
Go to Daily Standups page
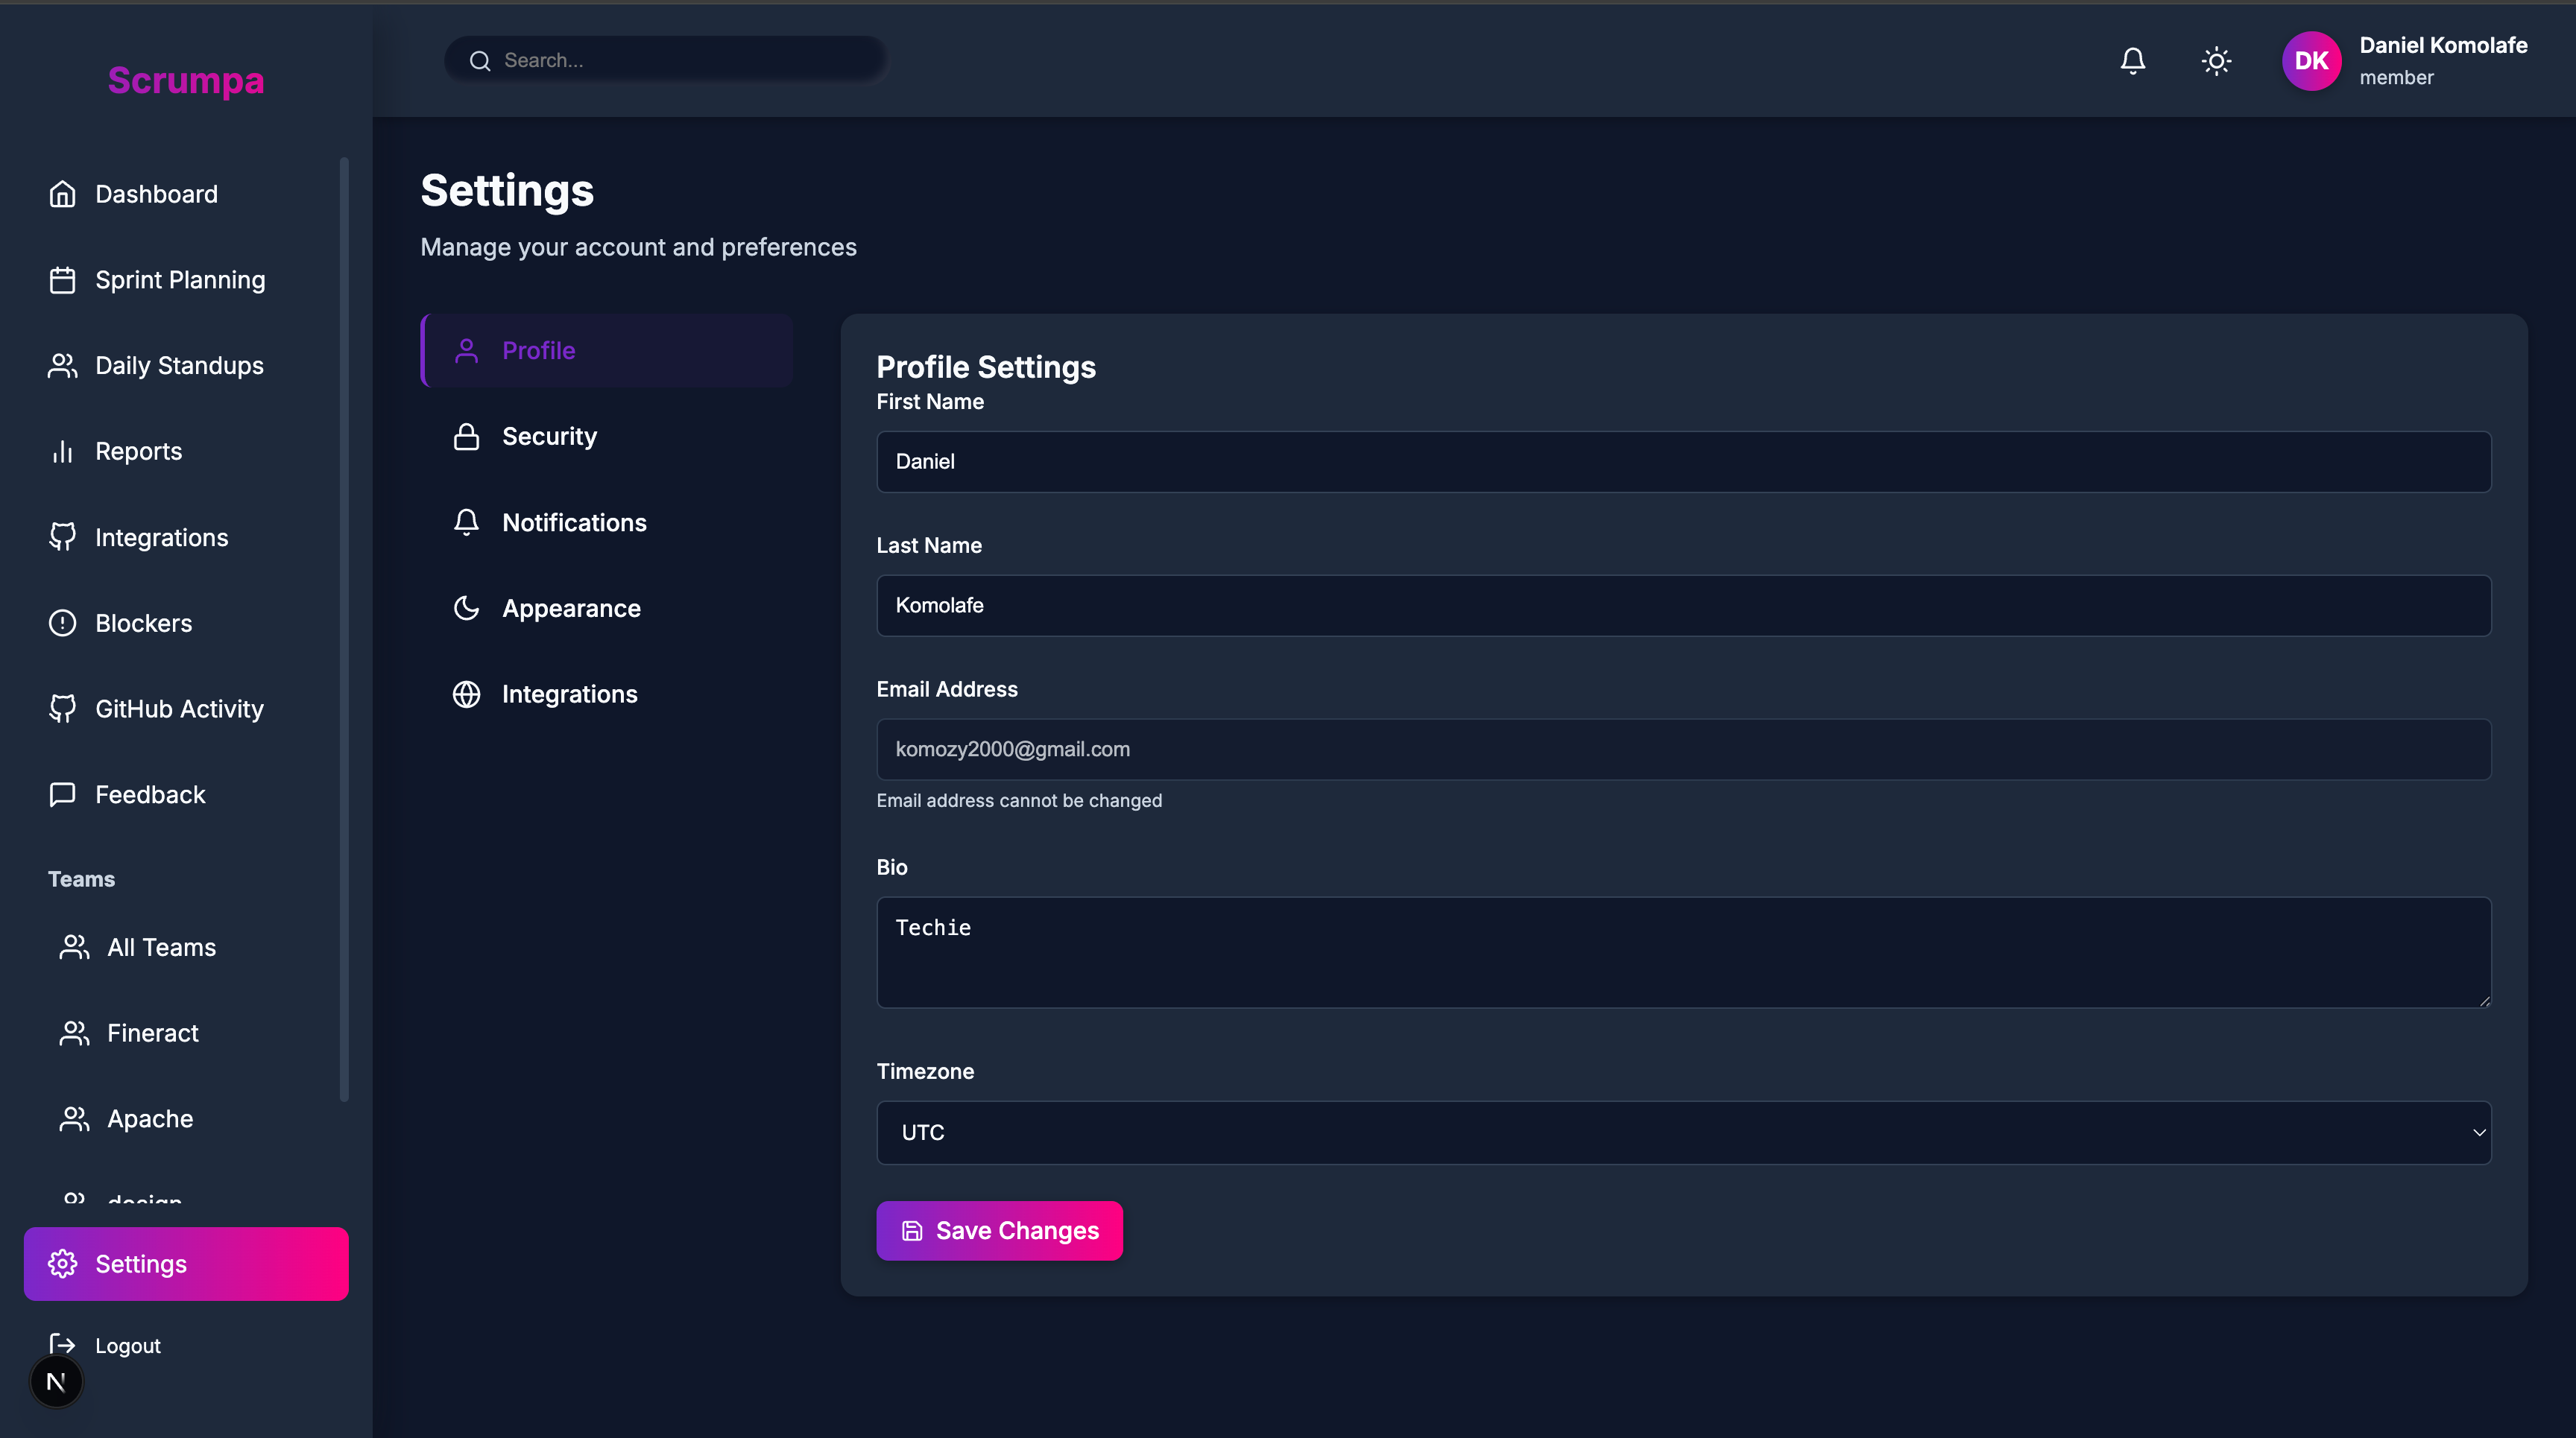[x=179, y=366]
